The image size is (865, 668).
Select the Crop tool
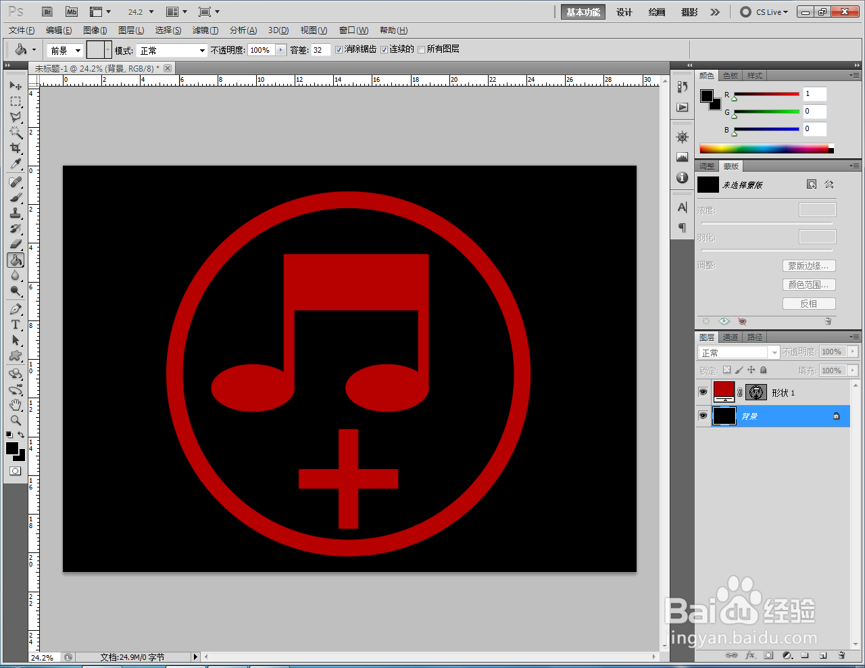[16, 148]
